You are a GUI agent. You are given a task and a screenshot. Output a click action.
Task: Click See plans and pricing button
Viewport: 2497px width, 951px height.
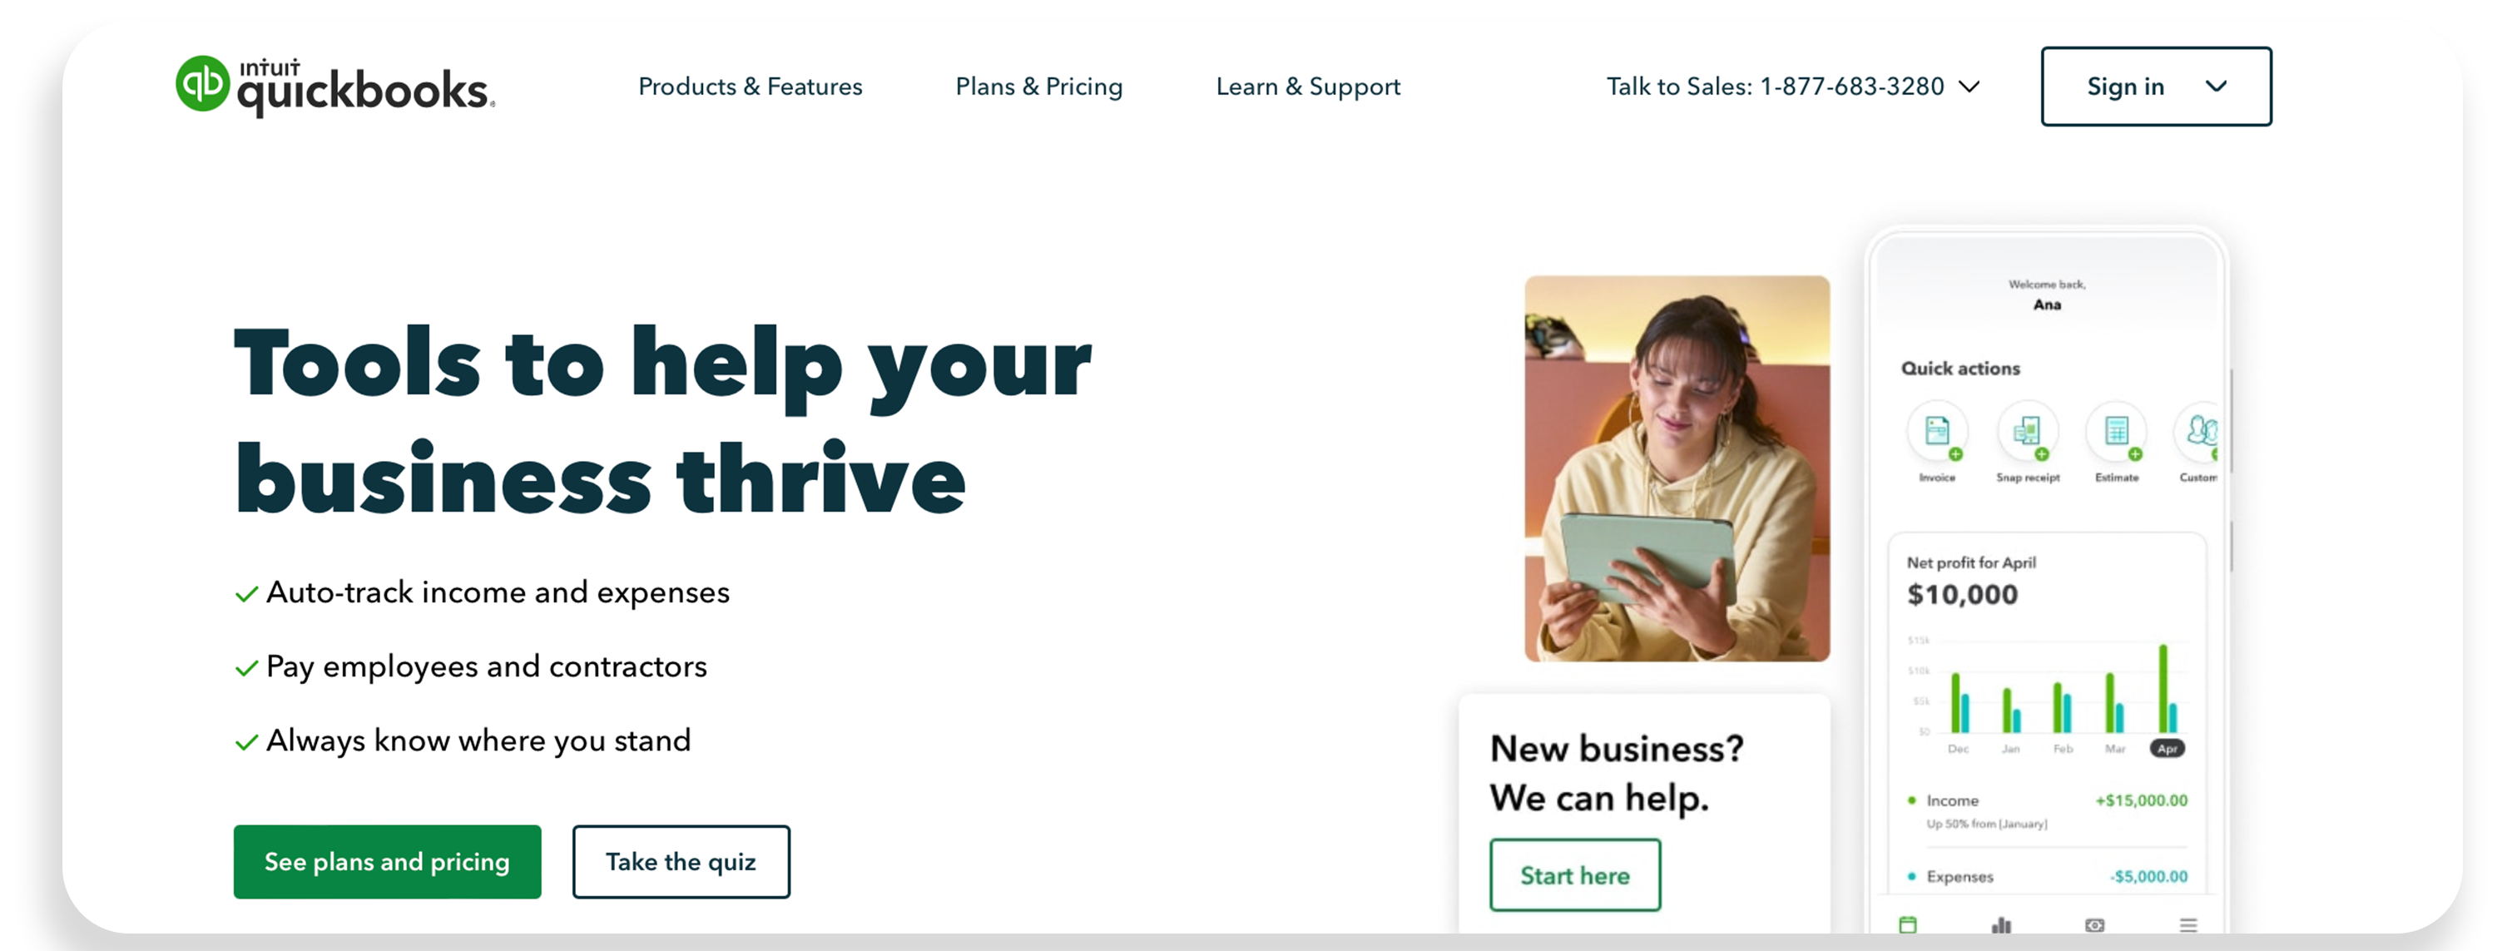pos(387,861)
